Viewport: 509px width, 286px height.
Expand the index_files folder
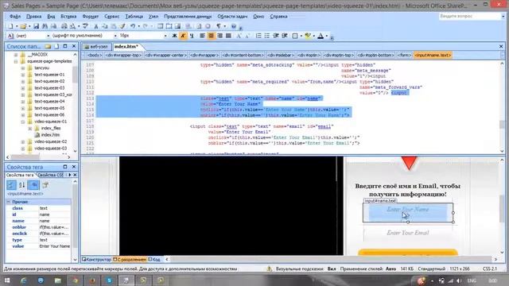tap(30, 129)
